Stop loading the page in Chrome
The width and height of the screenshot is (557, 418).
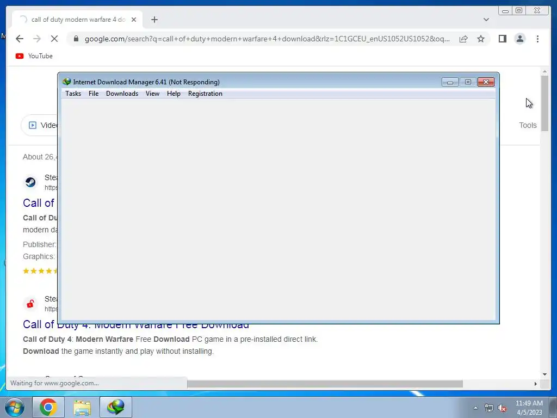click(54, 39)
